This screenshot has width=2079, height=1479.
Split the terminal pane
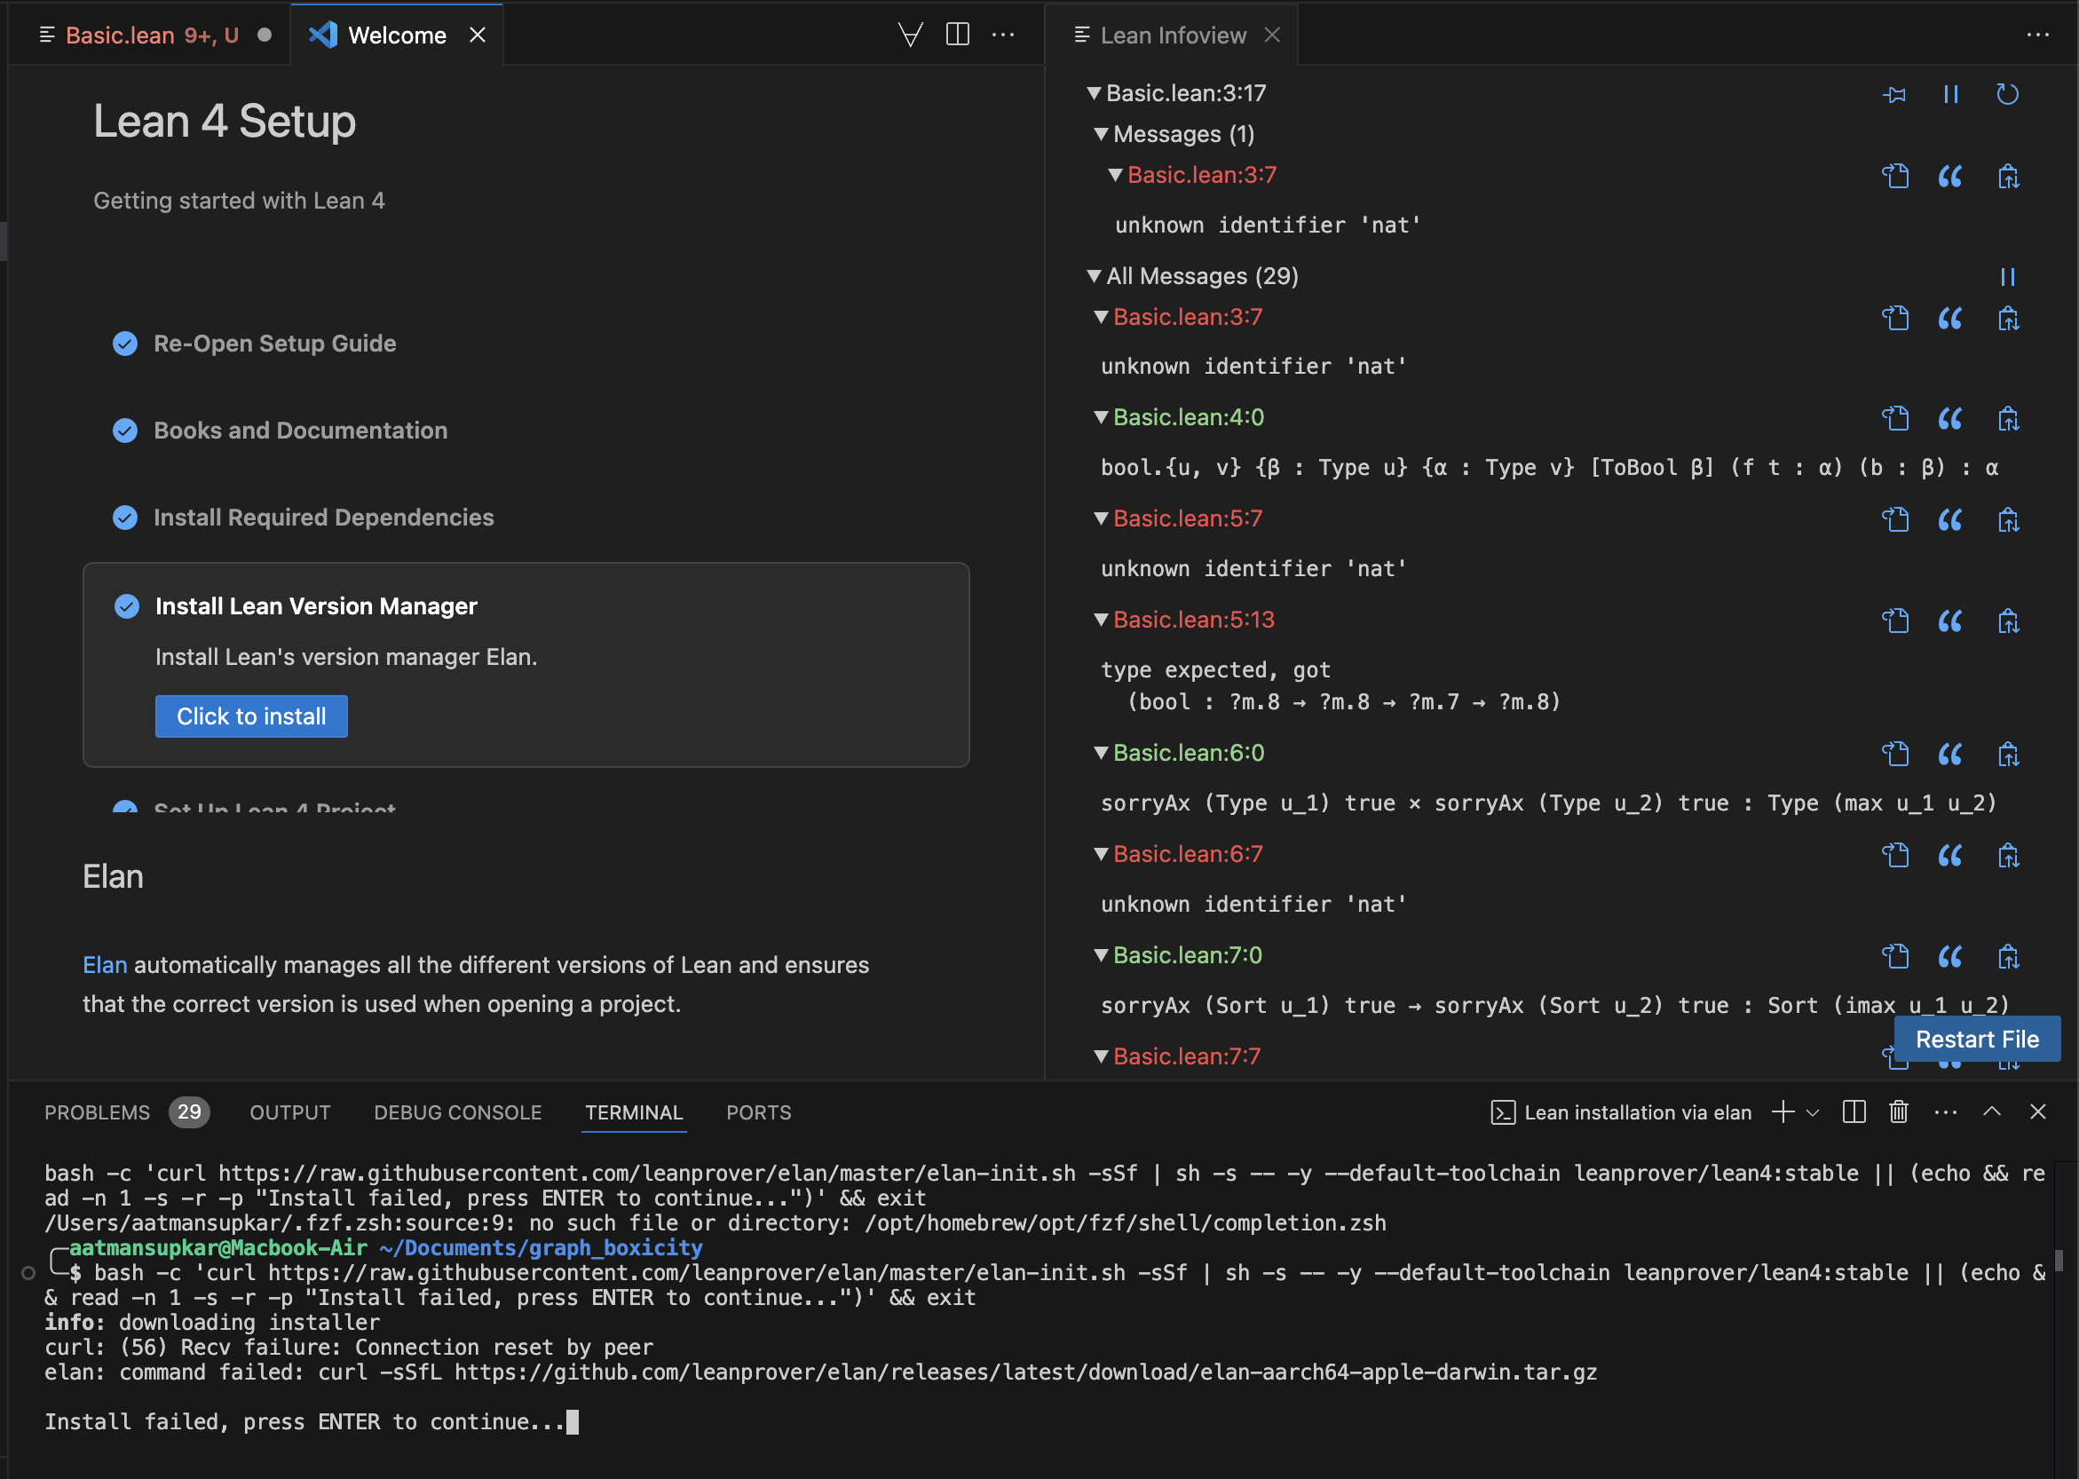tap(1854, 1112)
